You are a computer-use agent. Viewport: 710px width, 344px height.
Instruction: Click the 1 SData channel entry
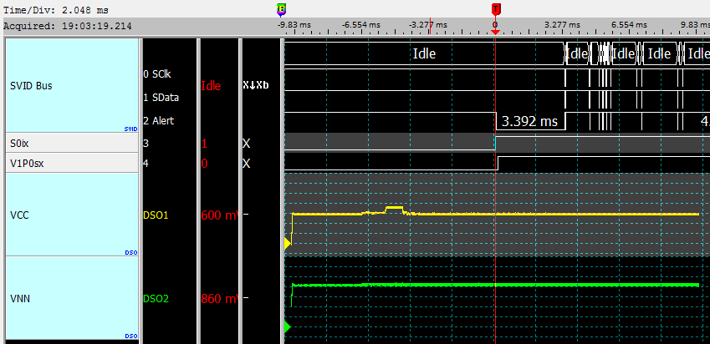click(x=161, y=97)
